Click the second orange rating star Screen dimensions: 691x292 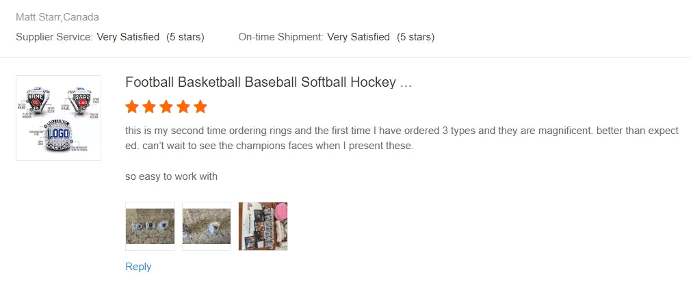click(x=149, y=107)
